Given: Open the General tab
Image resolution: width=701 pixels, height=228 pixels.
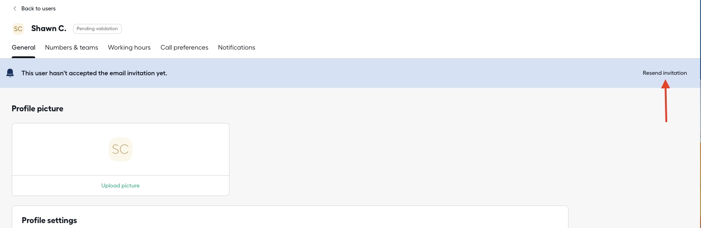Looking at the screenshot, I should 23,47.
